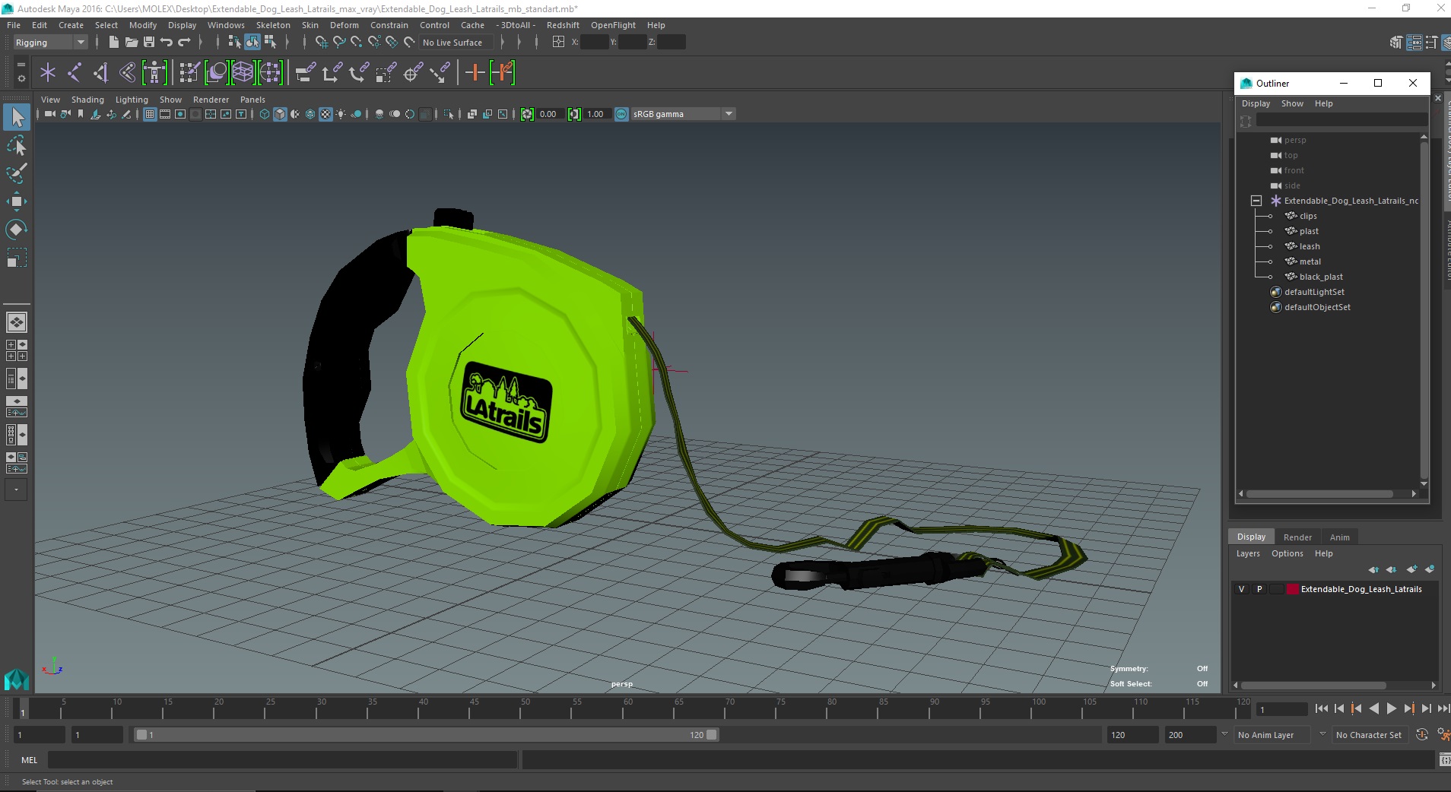The height and width of the screenshot is (792, 1451).
Task: Pick the Paint Selection tool
Action: point(17,173)
